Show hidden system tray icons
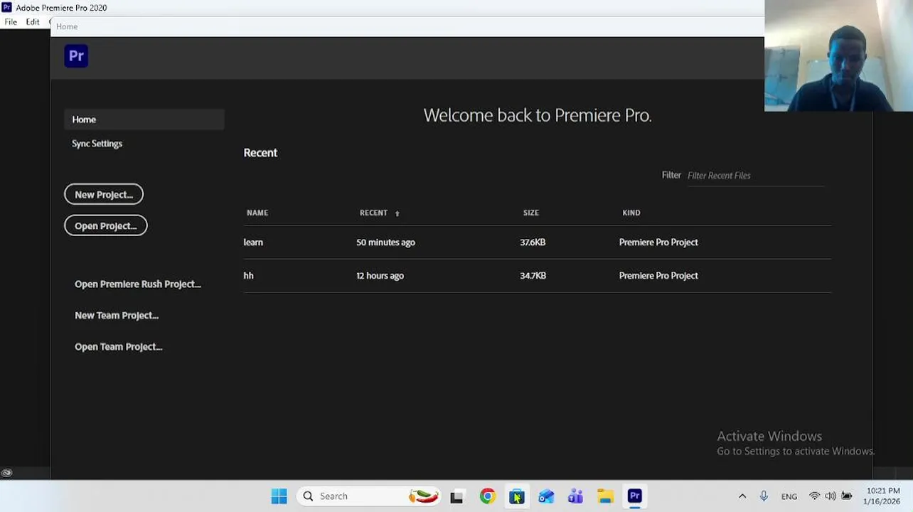This screenshot has height=512, width=913. point(742,496)
